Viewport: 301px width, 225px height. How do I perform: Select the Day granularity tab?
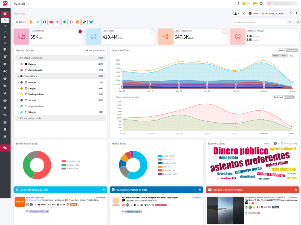click(292, 56)
